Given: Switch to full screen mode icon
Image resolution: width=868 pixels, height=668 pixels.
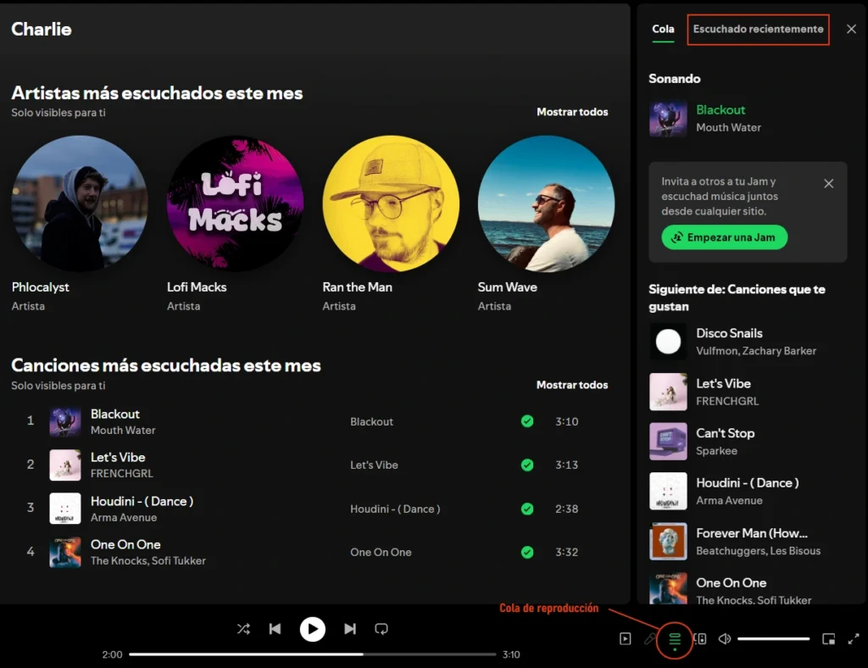Looking at the screenshot, I should coord(854,639).
